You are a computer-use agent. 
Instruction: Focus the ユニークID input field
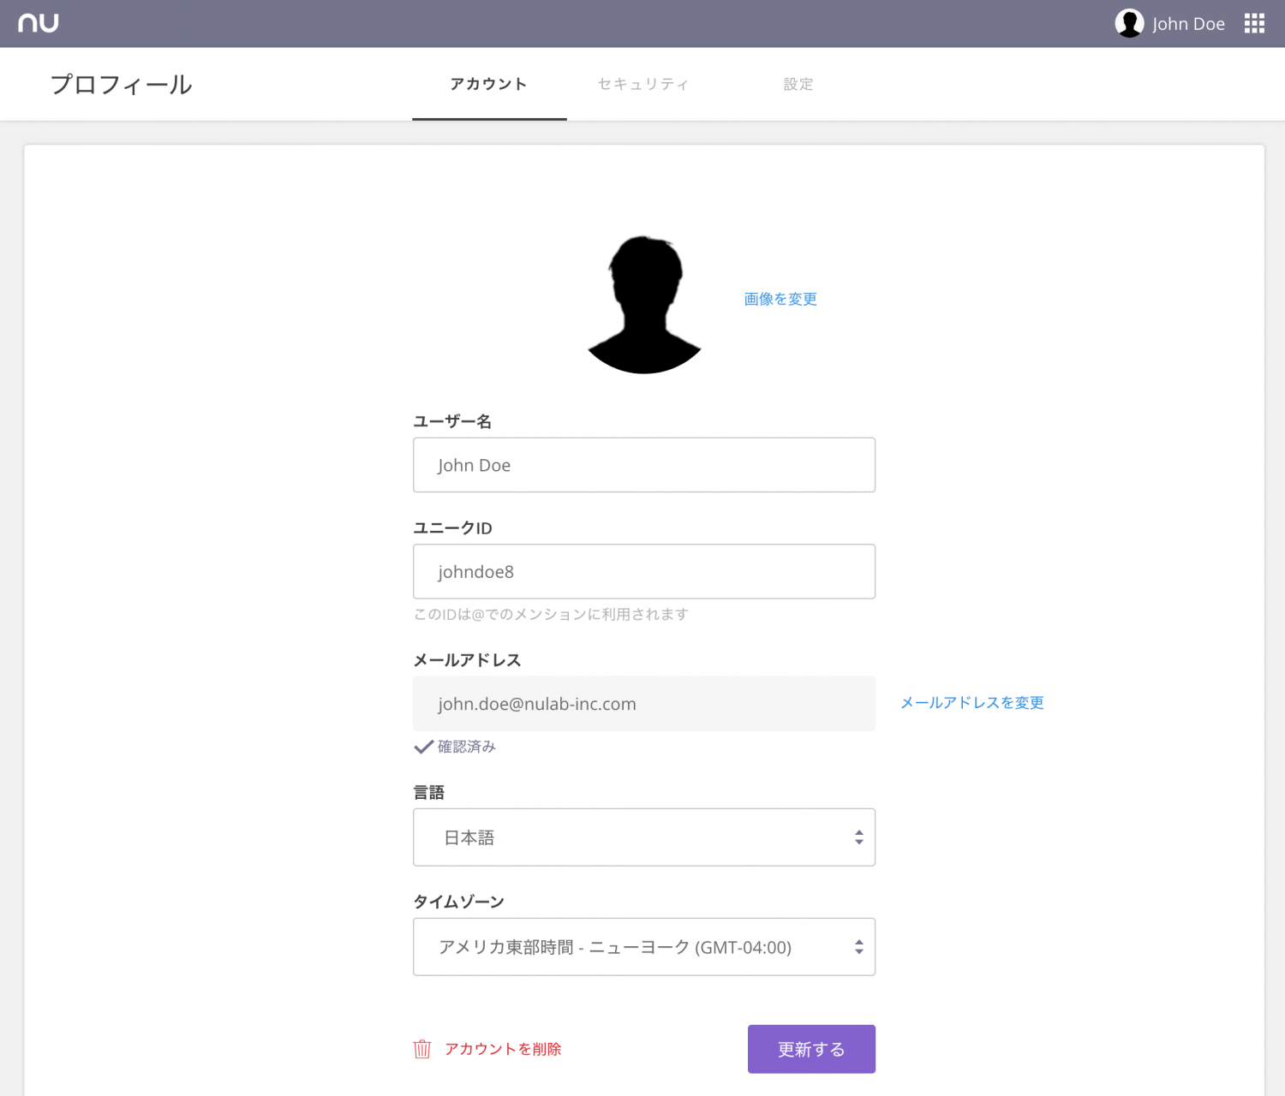(644, 571)
